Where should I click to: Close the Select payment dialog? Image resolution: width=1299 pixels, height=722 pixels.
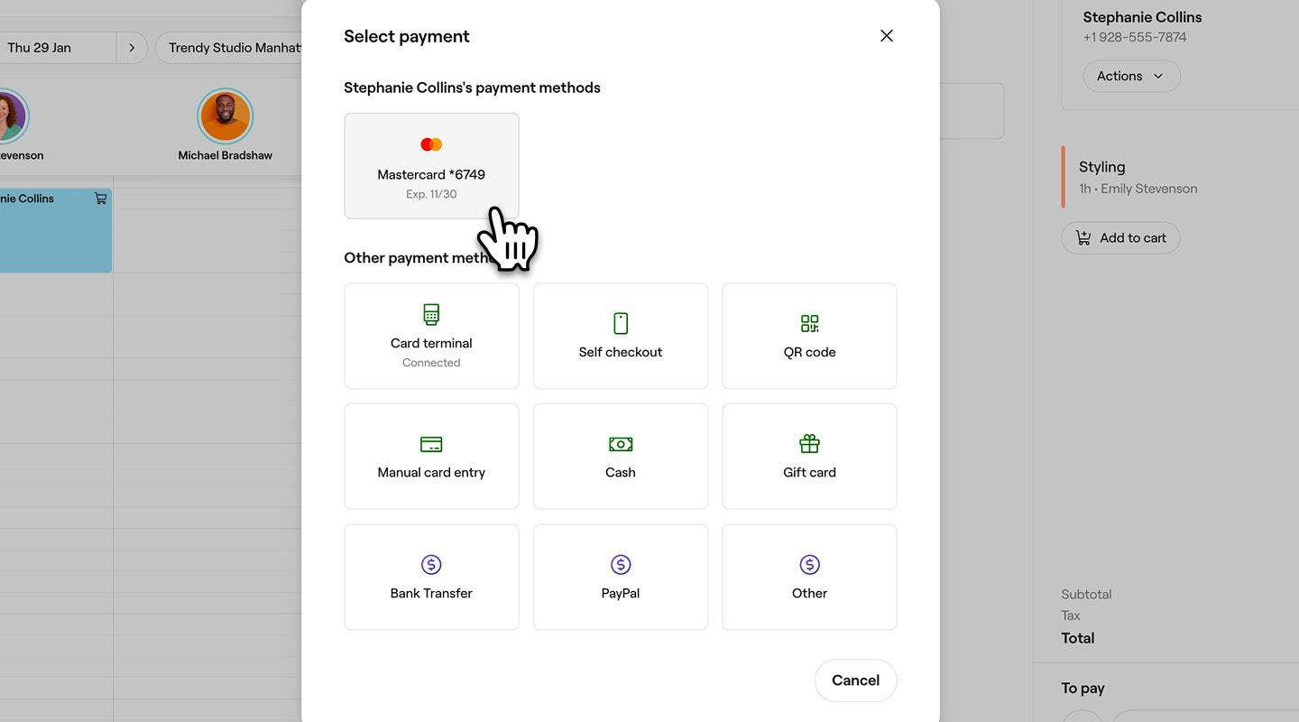point(886,35)
